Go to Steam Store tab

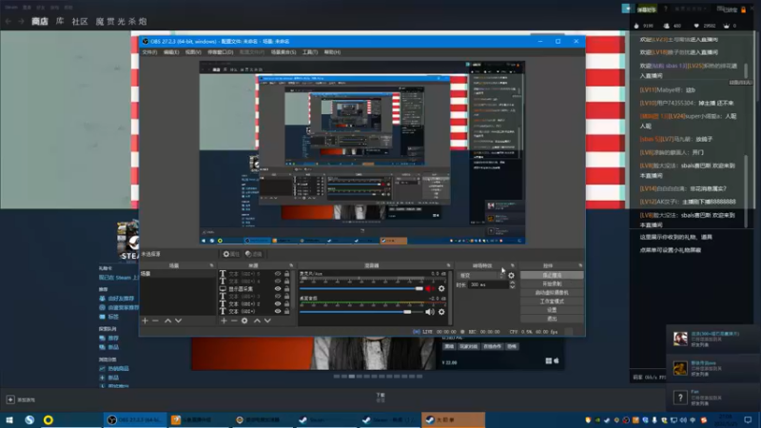point(40,21)
